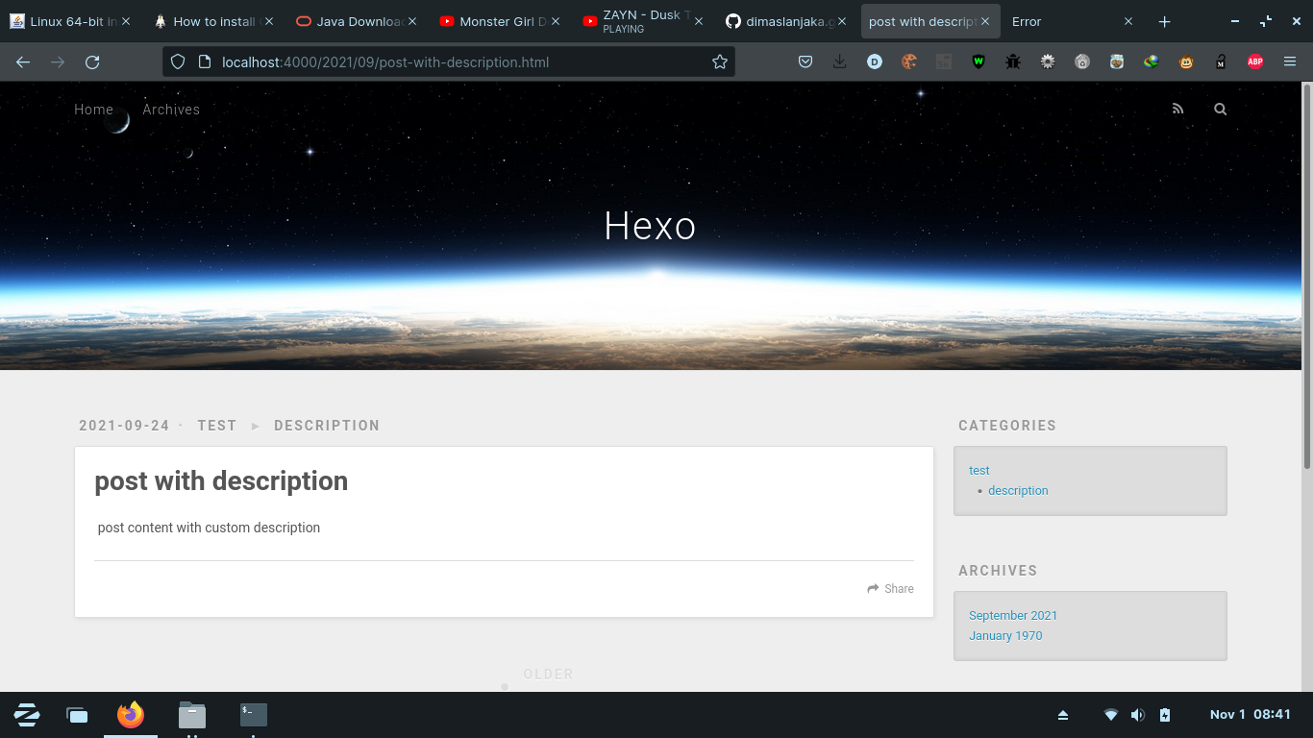This screenshot has height=738, width=1313.
Task: Save page to Pocket
Action: click(x=805, y=61)
